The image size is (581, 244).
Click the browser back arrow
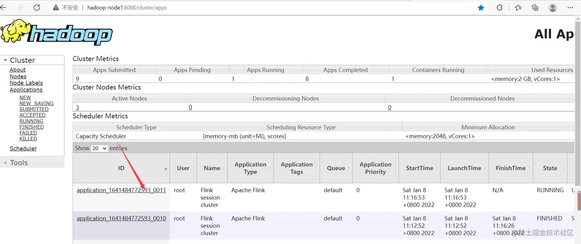[3, 8]
